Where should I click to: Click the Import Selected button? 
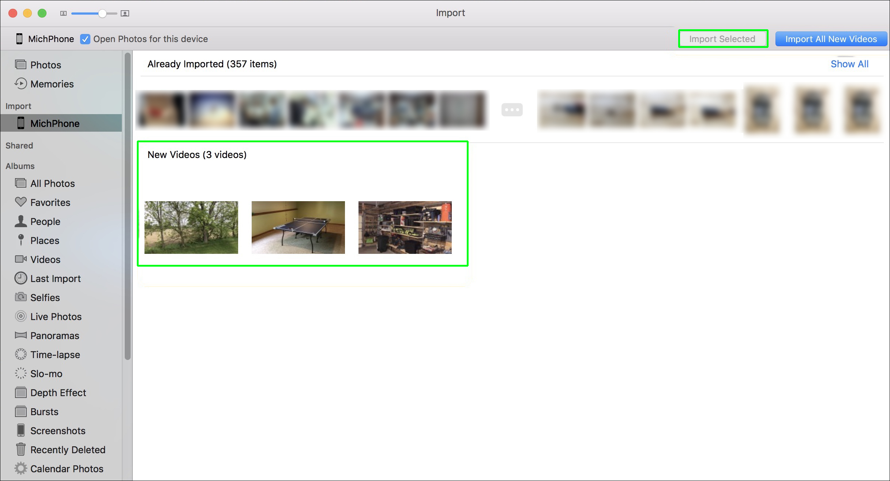[x=722, y=39]
